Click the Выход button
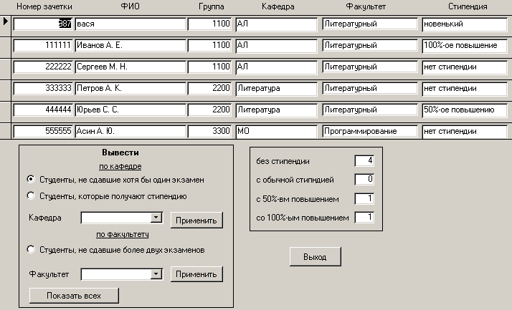 (x=315, y=257)
